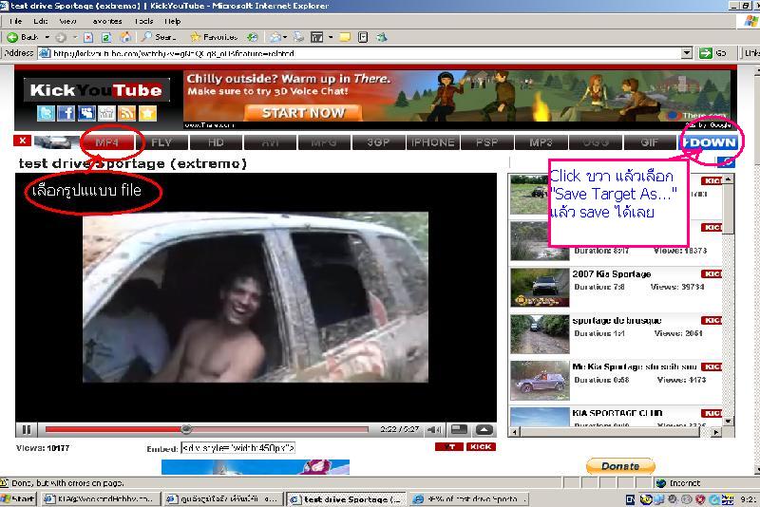Click the video progress slider handle
The width and height of the screenshot is (760, 507).
click(186, 429)
